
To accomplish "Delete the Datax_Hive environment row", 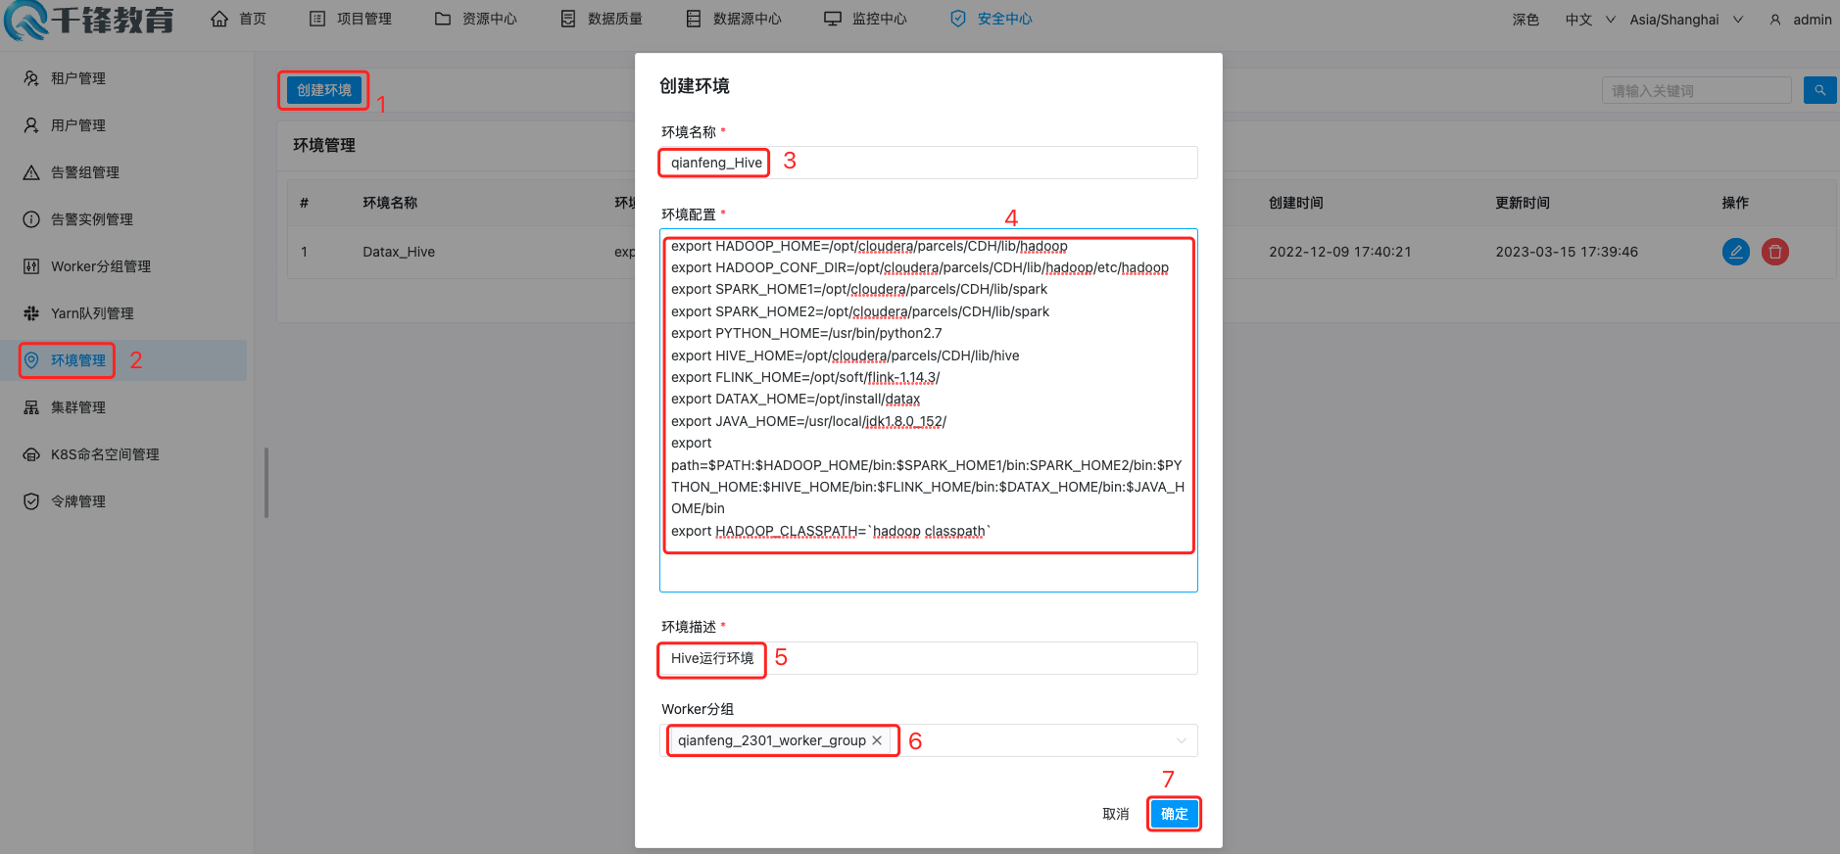I will click(x=1774, y=252).
